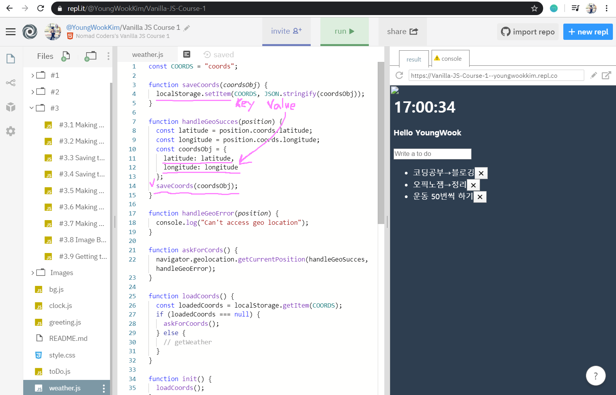Open Chrome profile avatar
The height and width of the screenshot is (395, 616).
tap(591, 8)
